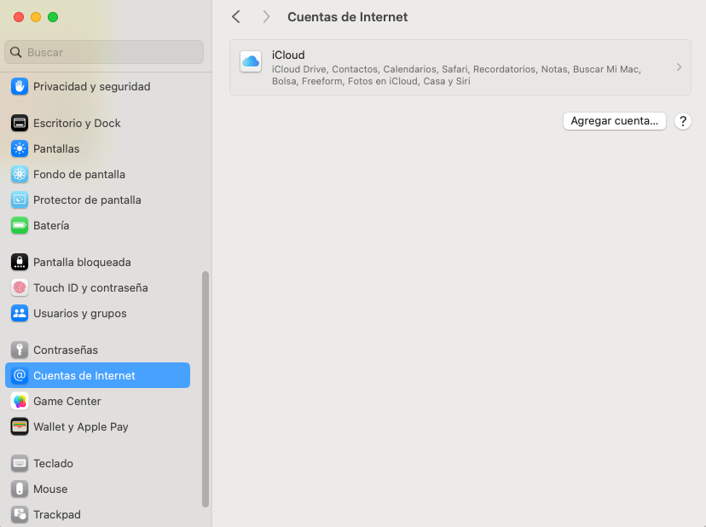
Task: Select Usuarios y grupos in sidebar
Action: point(79,313)
